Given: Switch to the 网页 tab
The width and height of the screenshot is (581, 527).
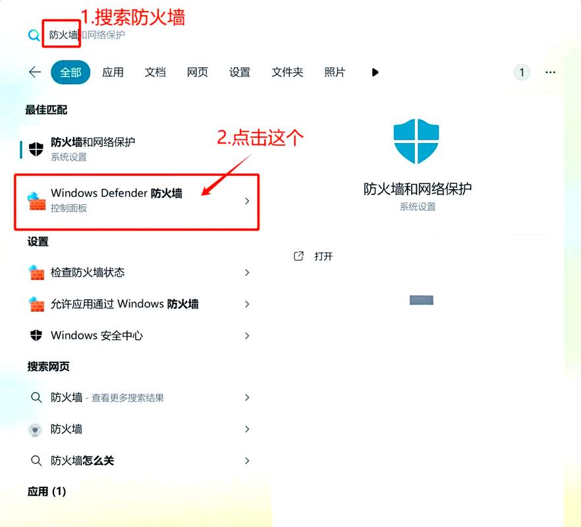Looking at the screenshot, I should 197,72.
